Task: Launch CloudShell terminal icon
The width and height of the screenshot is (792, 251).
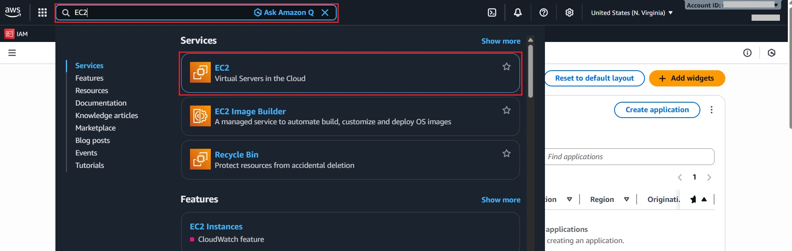Action: click(492, 12)
